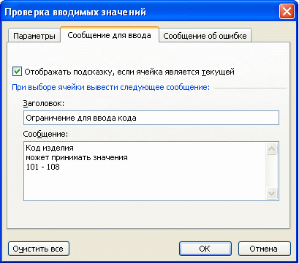Image resolution: width=299 pixels, height=264 pixels.
Task: Click the scrollbar track in the message box
Action: [x=271, y=171]
